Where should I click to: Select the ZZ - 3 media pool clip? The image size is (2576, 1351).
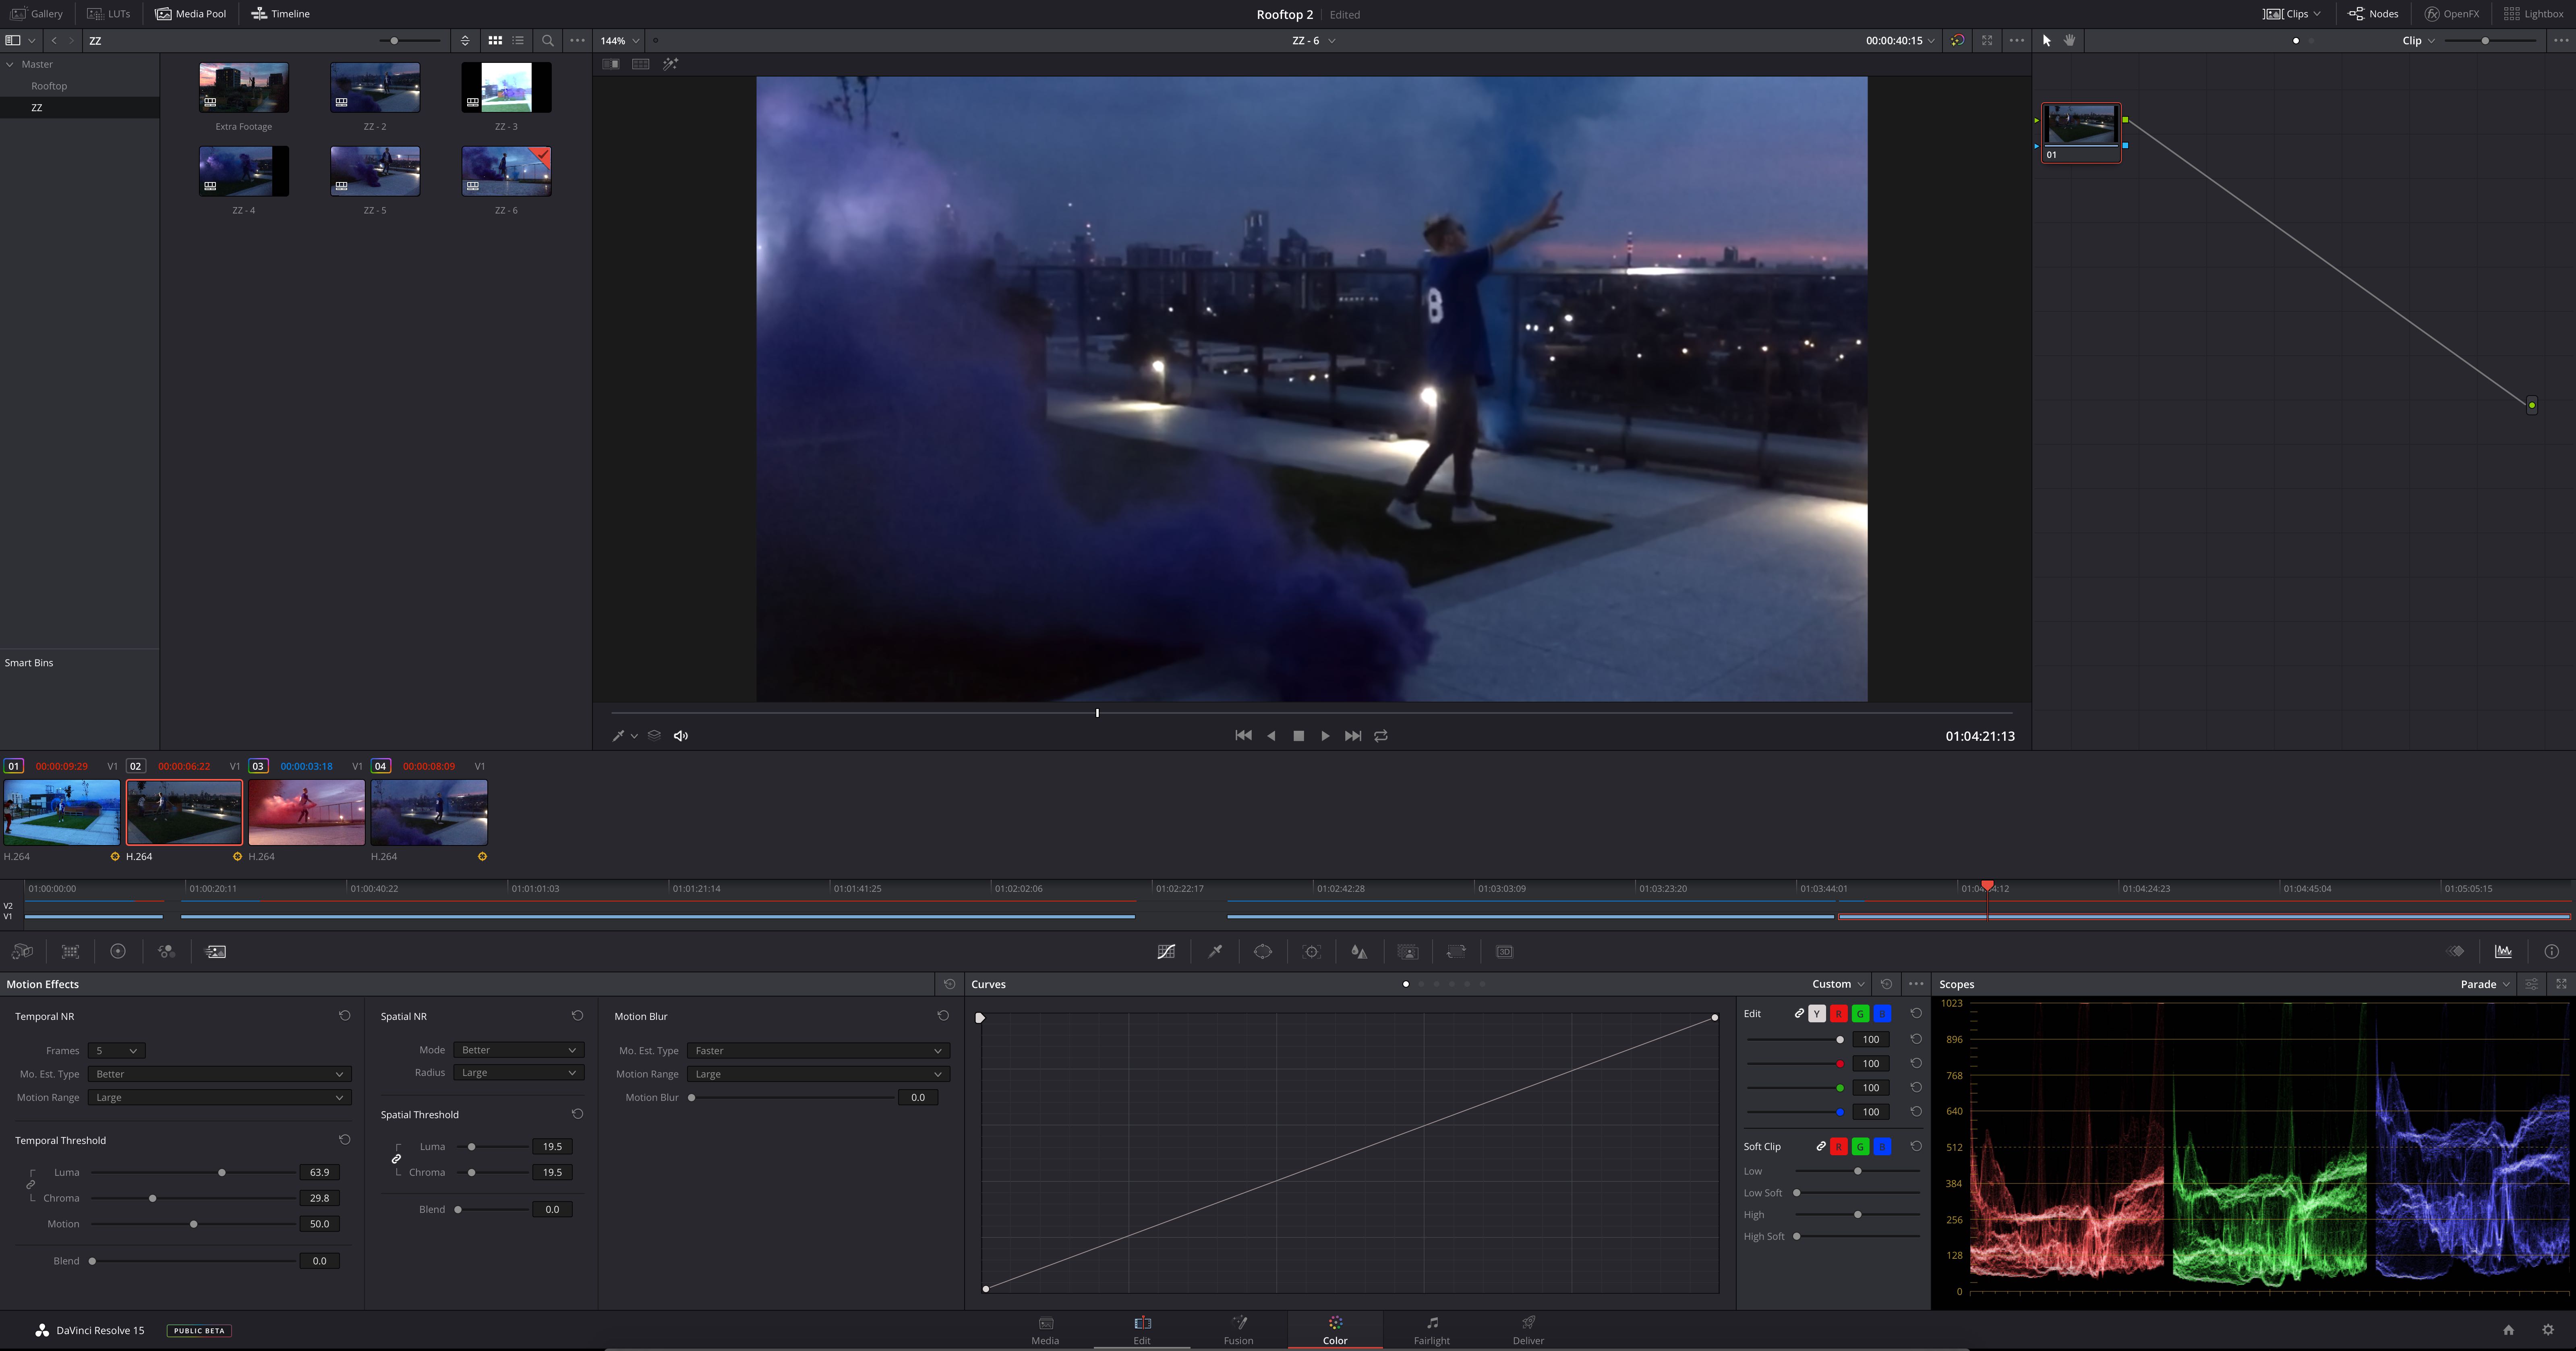506,87
